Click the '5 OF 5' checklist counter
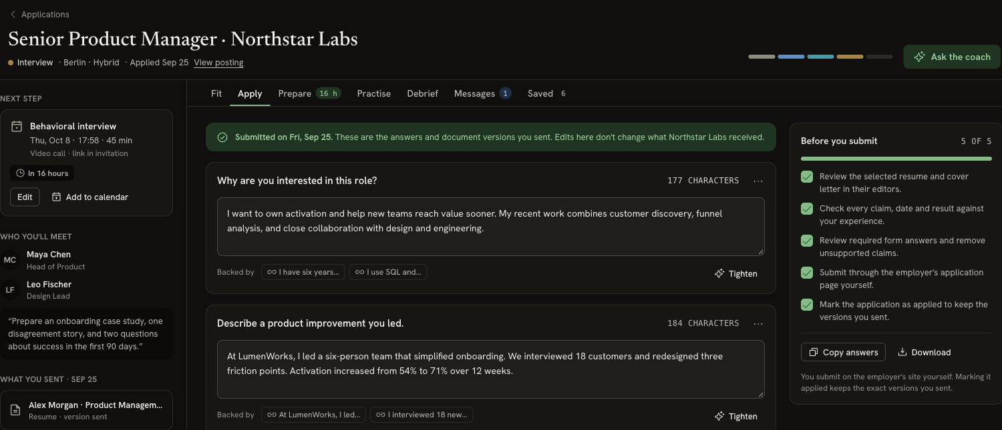Screen dimensions: 1002x430 [976, 141]
